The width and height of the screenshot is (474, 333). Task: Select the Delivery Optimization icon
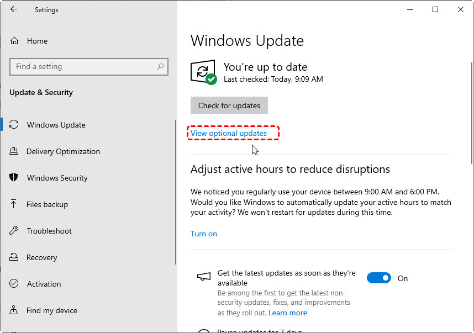(14, 151)
